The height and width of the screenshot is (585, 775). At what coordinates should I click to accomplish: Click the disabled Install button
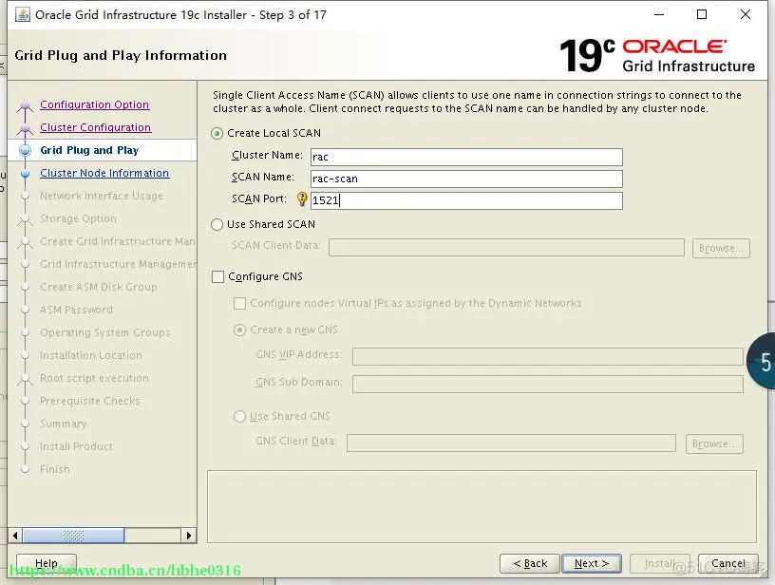tap(660, 563)
